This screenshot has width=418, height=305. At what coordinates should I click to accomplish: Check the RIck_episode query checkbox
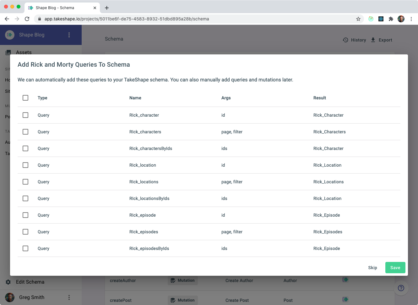pos(25,215)
